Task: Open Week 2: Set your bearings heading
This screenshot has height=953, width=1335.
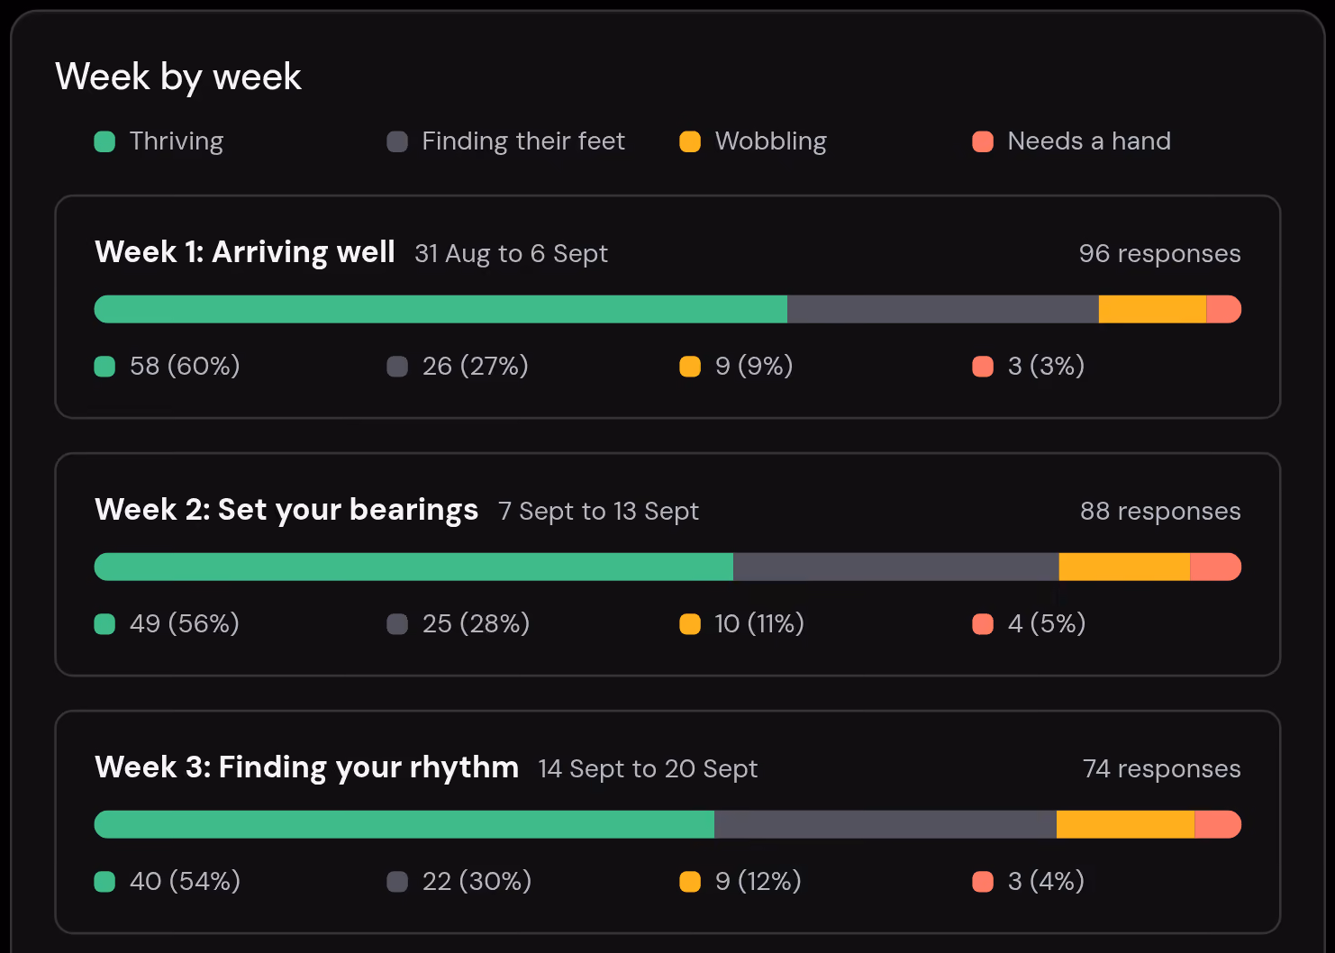Action: (x=286, y=510)
